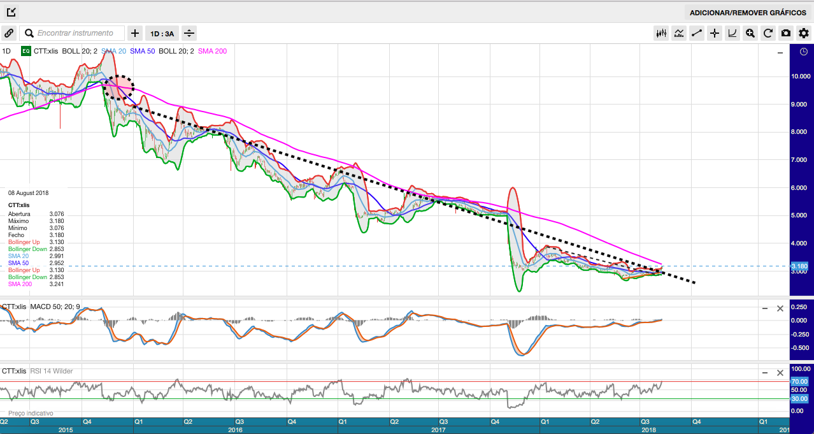Click the chart scale curve icon
The width and height of the screenshot is (814, 434).
732,33
